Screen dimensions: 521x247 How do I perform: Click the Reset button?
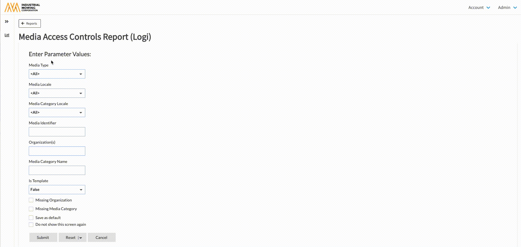(x=70, y=237)
